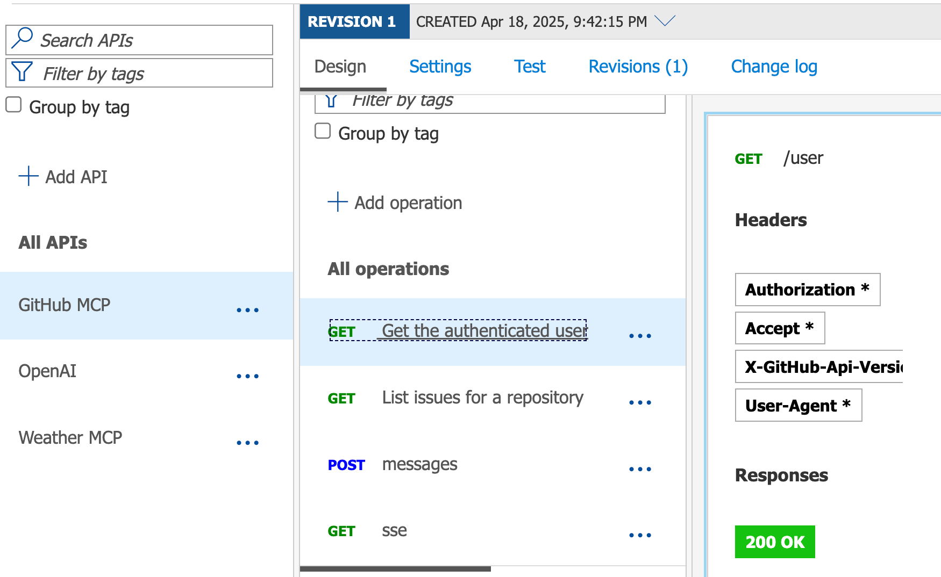Switch to the Test tab
941x577 pixels.
[x=530, y=67]
